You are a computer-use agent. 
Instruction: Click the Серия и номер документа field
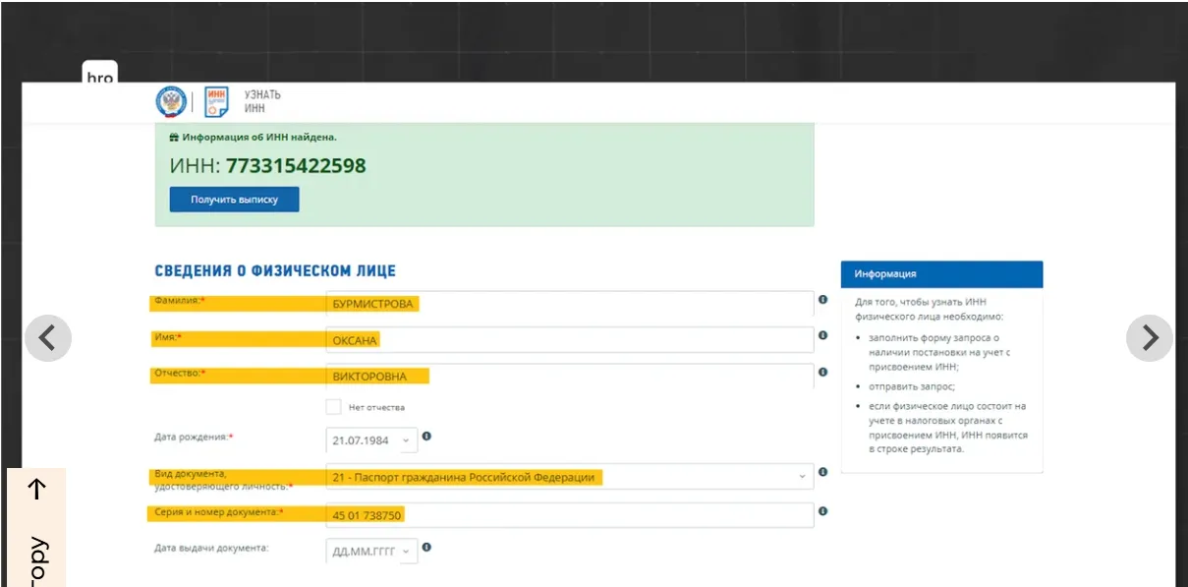tap(570, 515)
